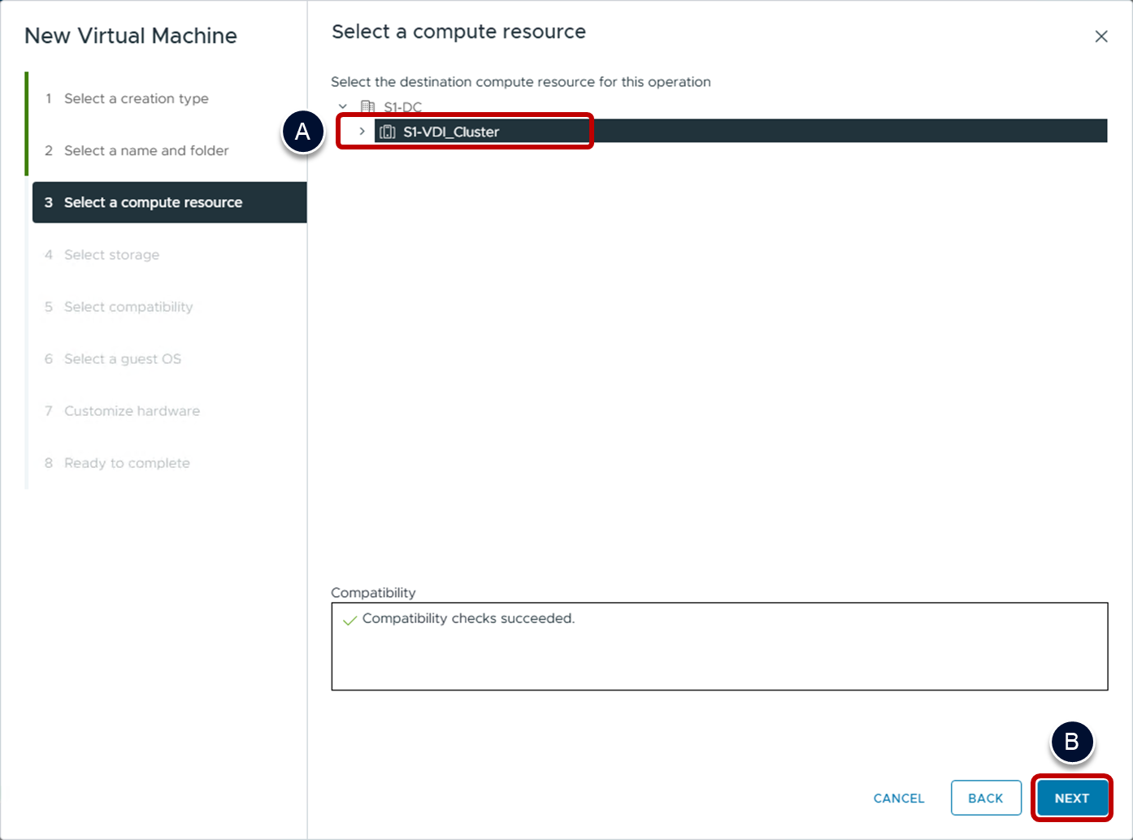Click step 3 Select a compute resource
This screenshot has height=840, width=1133.
click(x=153, y=202)
